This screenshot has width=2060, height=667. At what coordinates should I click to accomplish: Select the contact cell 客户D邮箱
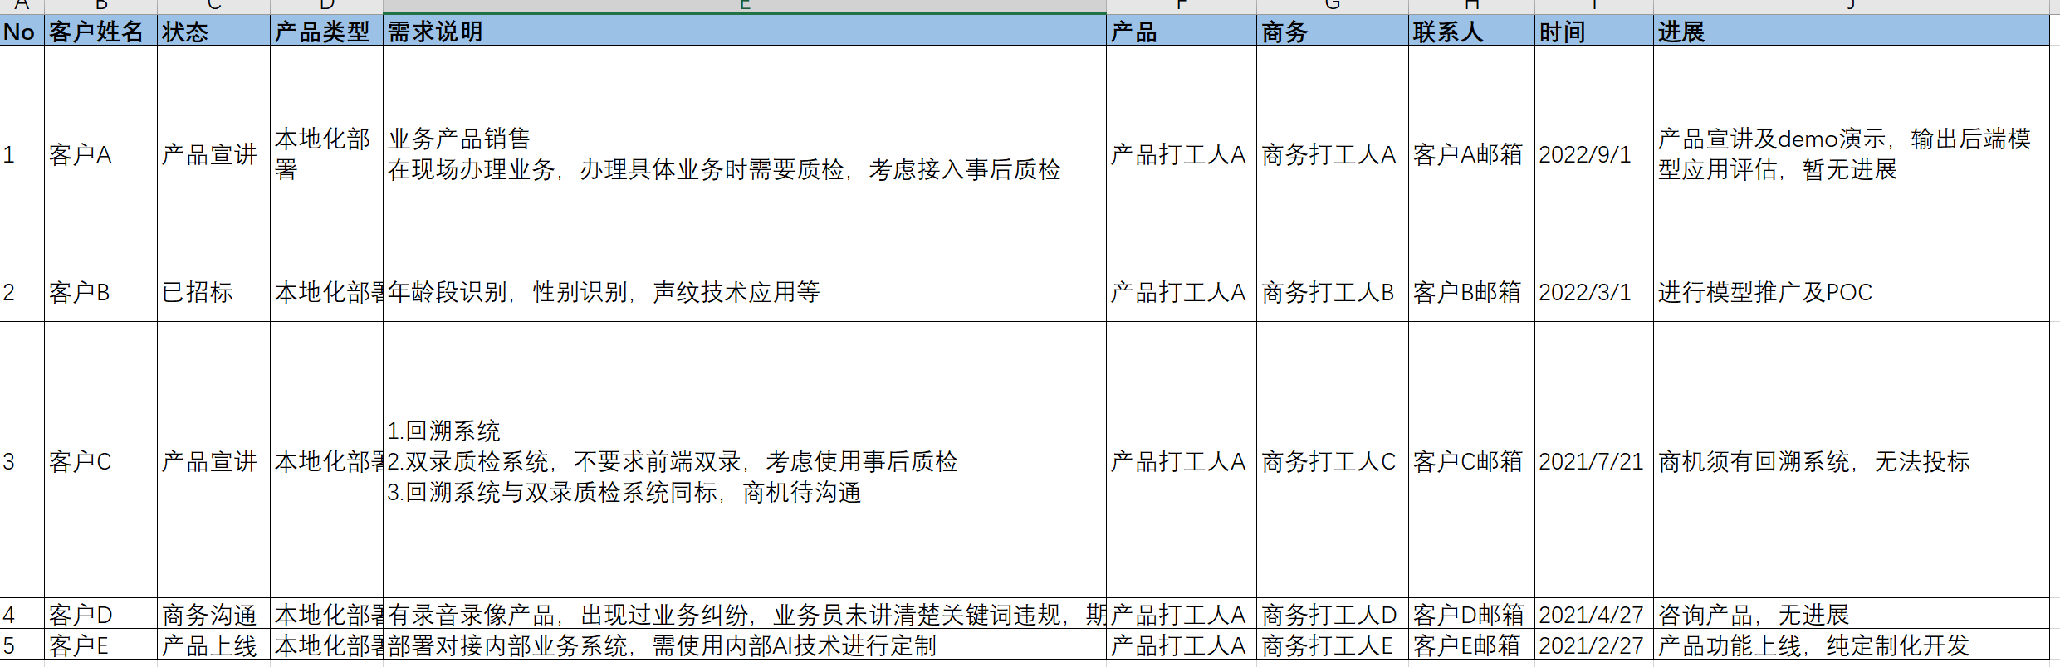pyautogui.click(x=1471, y=614)
